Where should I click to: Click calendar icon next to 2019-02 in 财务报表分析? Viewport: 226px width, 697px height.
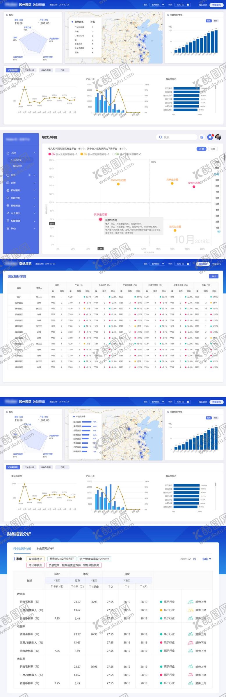(195, 559)
